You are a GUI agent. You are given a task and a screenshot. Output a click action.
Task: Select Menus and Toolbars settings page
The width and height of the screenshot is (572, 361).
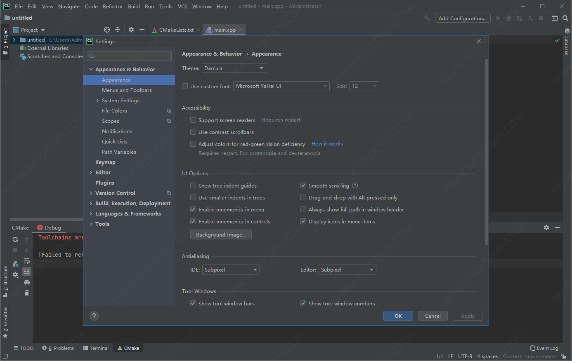pyautogui.click(x=127, y=90)
